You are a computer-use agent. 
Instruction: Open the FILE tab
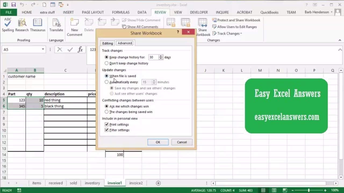(x=9, y=12)
